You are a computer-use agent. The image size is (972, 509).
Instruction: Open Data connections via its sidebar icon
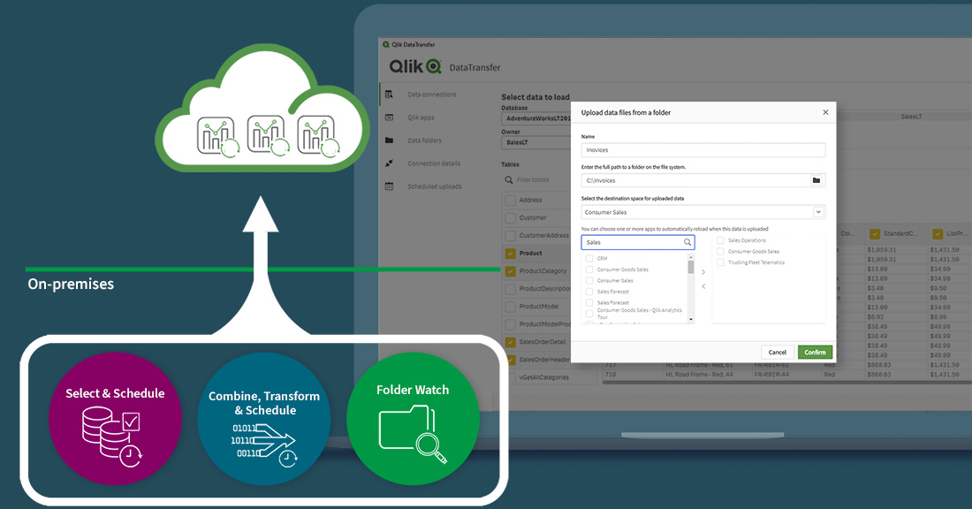[390, 95]
